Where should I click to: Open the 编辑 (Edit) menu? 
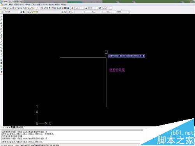11,5
